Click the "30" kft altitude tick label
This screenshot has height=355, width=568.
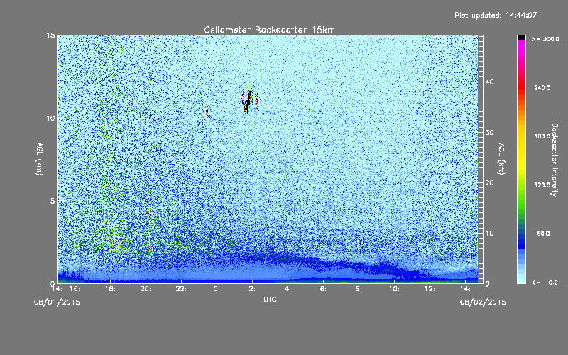point(489,133)
